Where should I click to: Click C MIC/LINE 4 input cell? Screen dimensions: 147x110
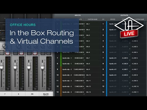tap(79, 86)
